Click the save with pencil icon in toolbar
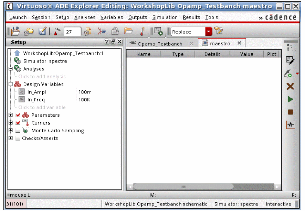305x211 pixels. coord(42,31)
